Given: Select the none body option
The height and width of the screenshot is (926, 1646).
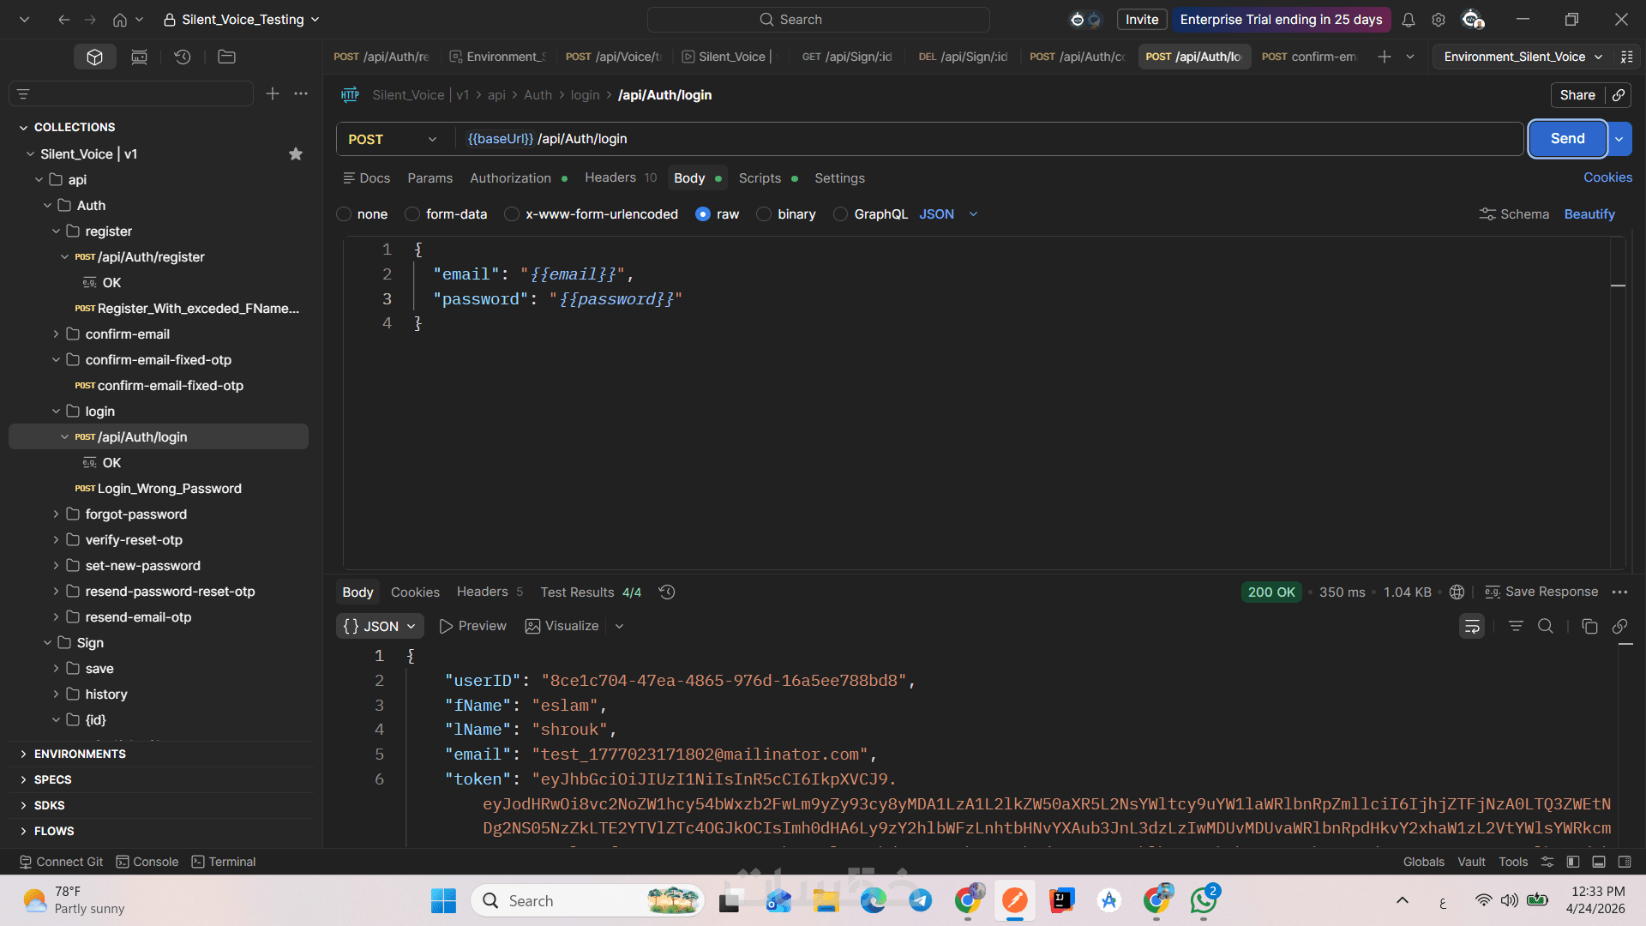Looking at the screenshot, I should (345, 214).
